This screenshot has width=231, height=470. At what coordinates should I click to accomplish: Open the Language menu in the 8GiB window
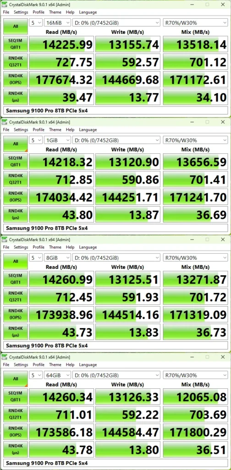pos(88,247)
